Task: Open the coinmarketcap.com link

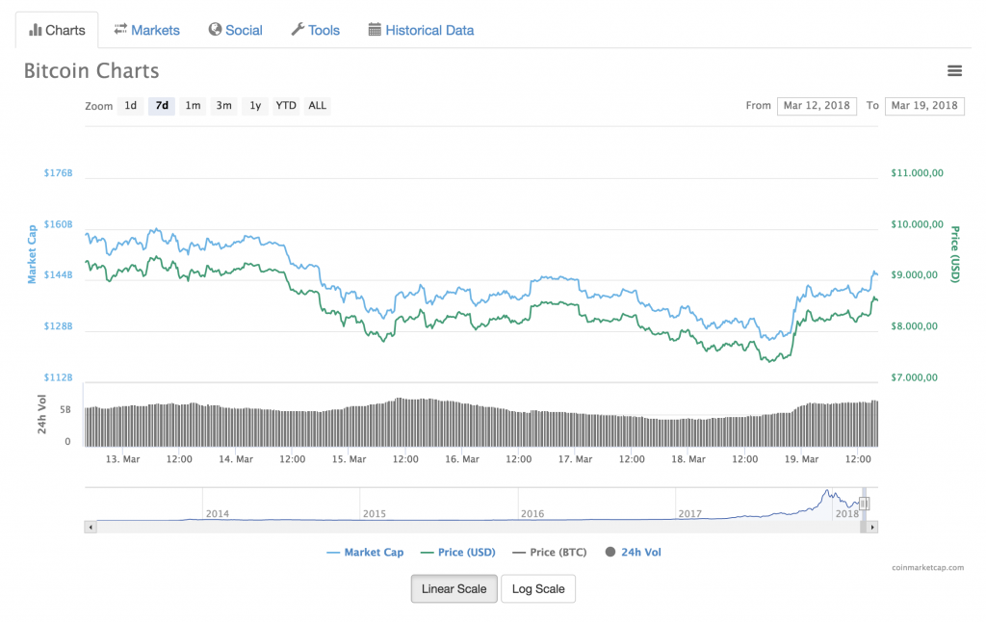Action: pos(930,569)
